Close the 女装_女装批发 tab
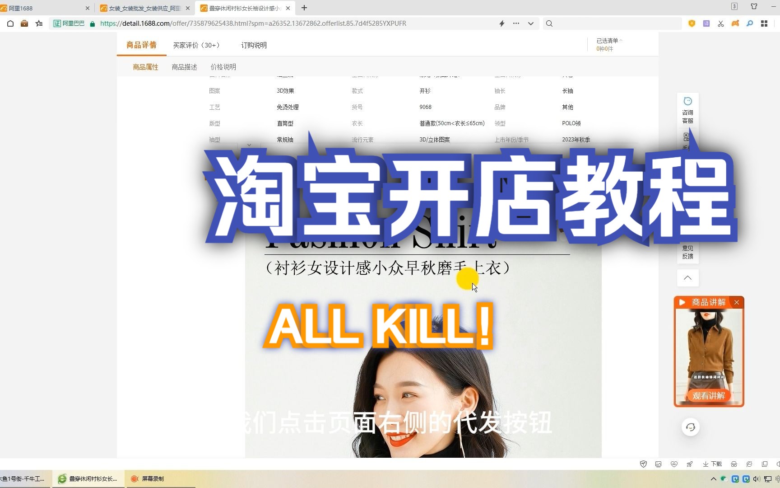780x488 pixels. tap(188, 8)
